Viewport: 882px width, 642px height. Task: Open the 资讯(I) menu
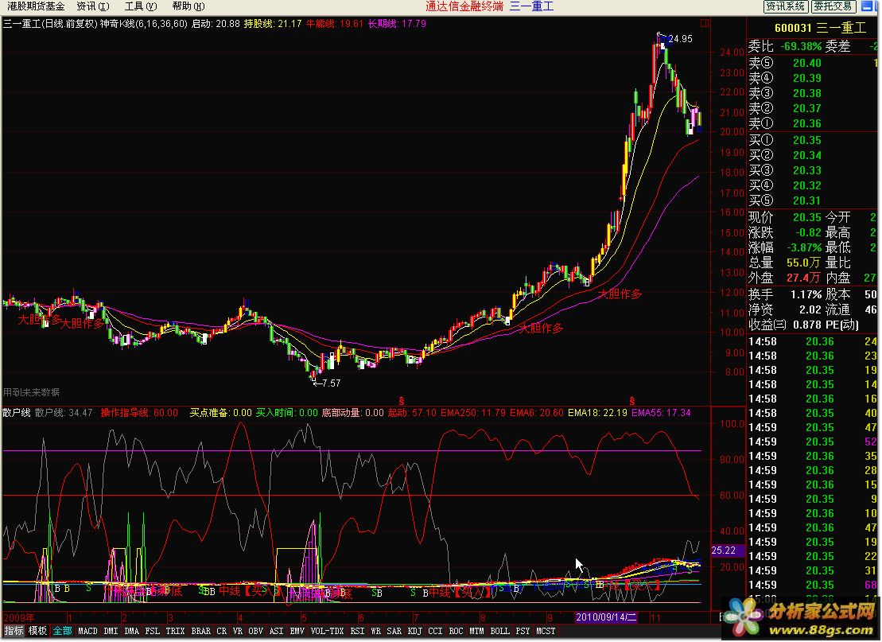pyautogui.click(x=93, y=6)
